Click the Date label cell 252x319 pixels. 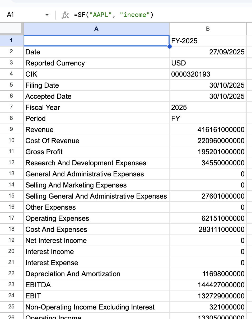click(96, 52)
